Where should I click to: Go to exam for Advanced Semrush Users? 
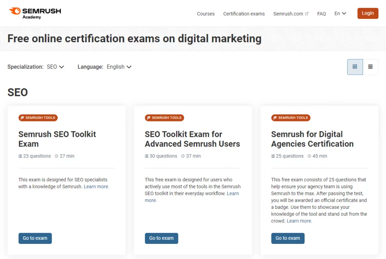[x=161, y=238]
